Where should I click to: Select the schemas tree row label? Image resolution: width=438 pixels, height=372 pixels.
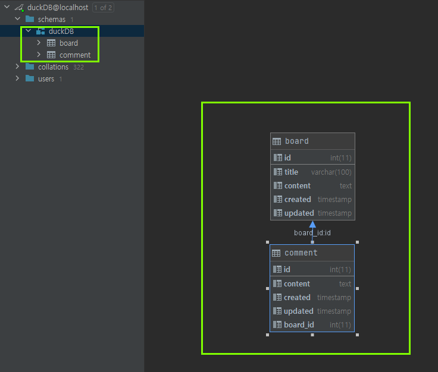(x=52, y=19)
